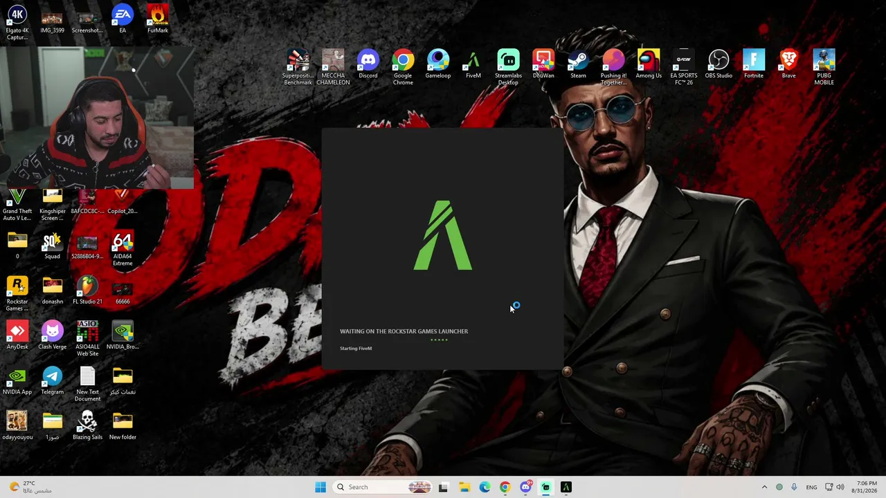886x498 pixels.
Task: Open Pushing it! Together shortcut
Action: [x=613, y=68]
